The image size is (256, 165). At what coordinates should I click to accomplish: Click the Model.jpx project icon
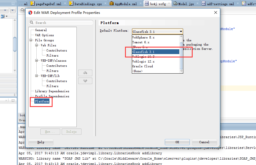click(175, 3)
